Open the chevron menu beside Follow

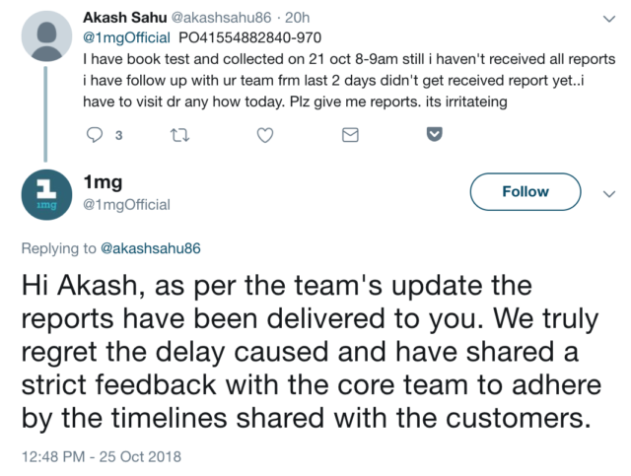point(607,193)
